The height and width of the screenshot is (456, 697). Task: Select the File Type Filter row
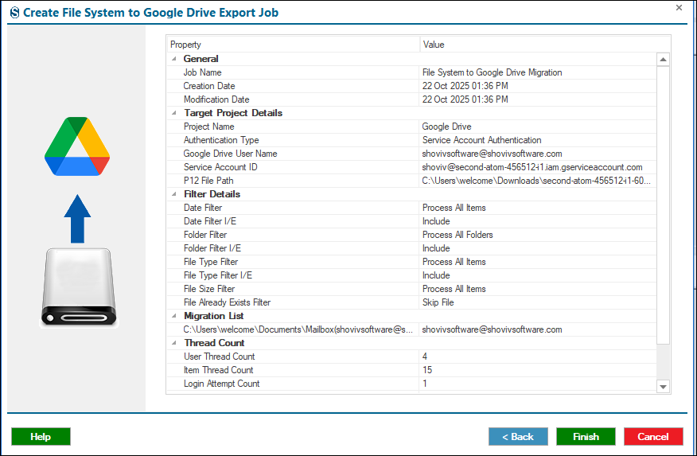[x=411, y=262]
